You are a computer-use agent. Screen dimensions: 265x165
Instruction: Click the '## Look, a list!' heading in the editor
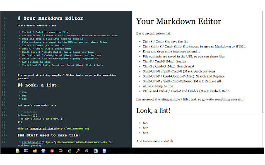[39, 85]
